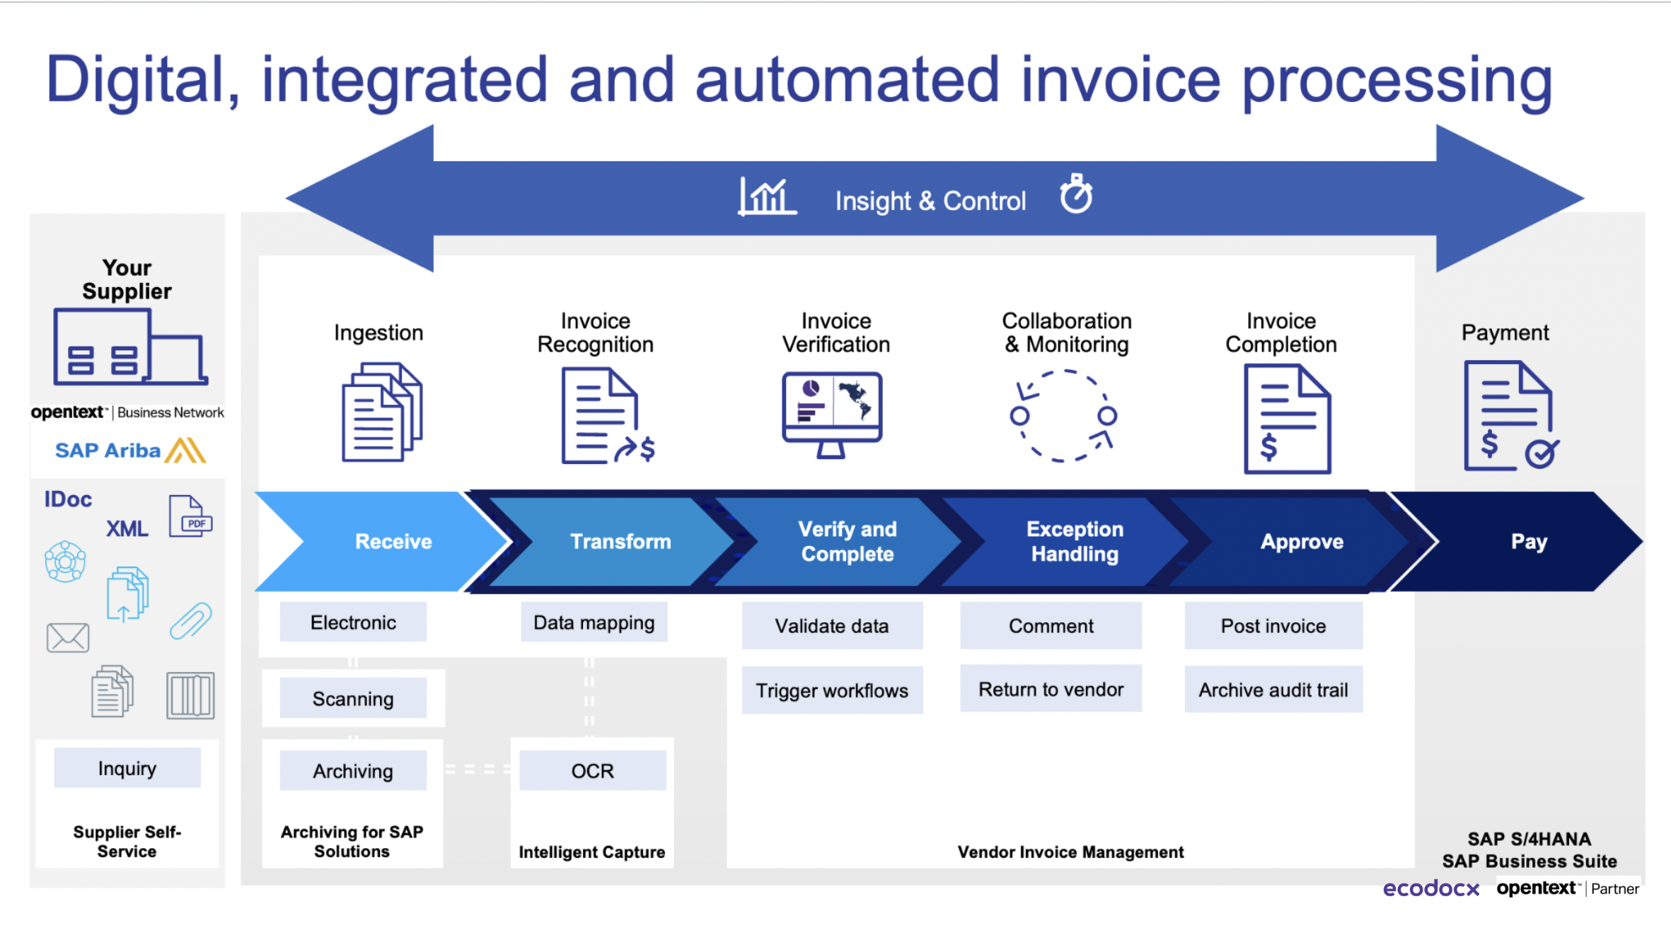The image size is (1671, 928).
Task: Click the Your Supplier building icon
Action: tap(130, 347)
